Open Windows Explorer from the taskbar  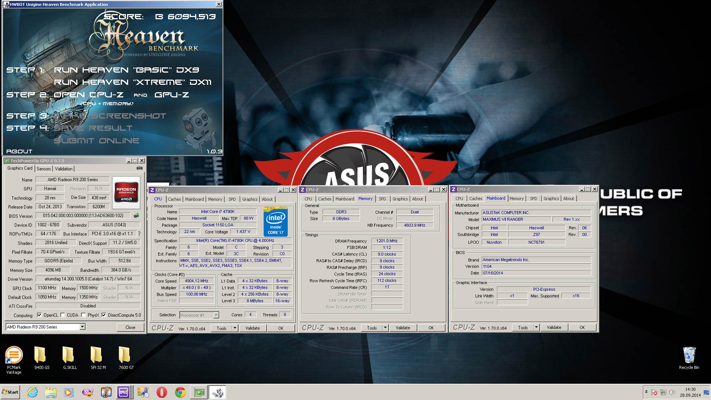pos(51,392)
